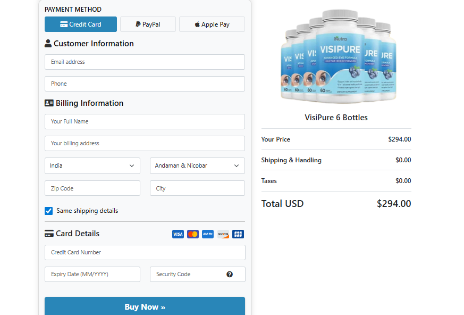
Task: Click the Expiry Date field
Action: point(92,275)
